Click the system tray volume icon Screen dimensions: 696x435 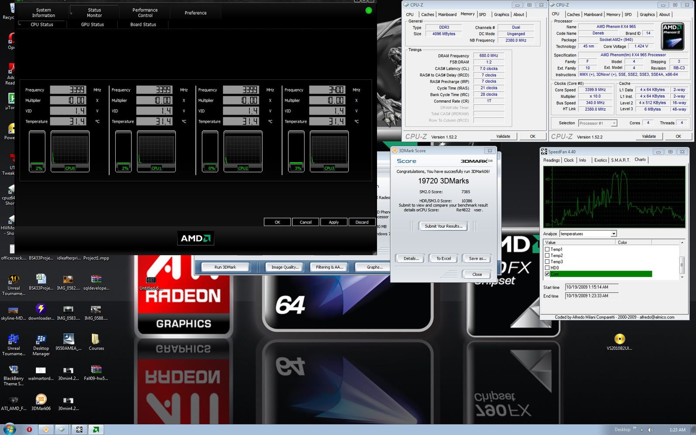click(x=651, y=430)
